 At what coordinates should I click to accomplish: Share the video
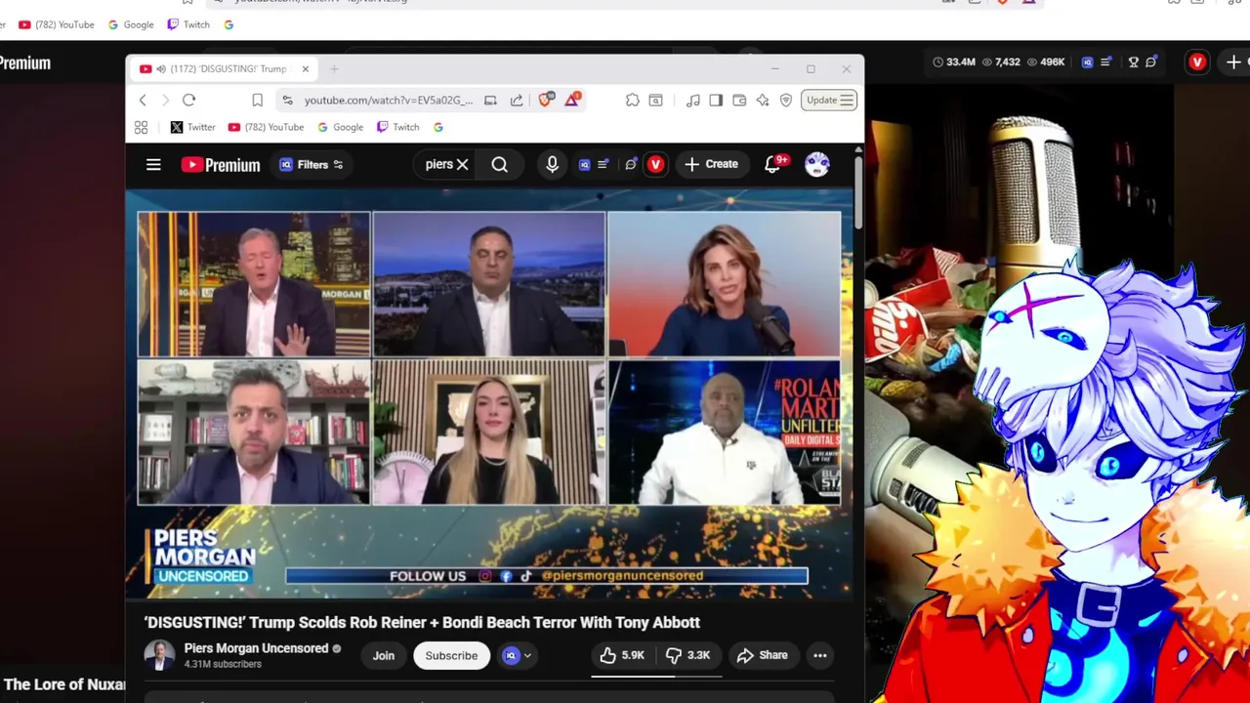[763, 655]
